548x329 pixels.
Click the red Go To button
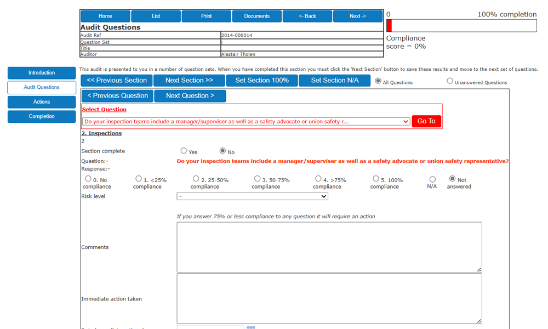pyautogui.click(x=426, y=121)
